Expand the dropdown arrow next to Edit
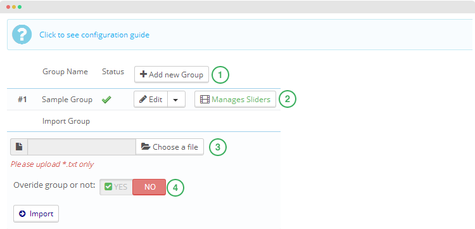This screenshot has height=229, width=475. point(176,100)
